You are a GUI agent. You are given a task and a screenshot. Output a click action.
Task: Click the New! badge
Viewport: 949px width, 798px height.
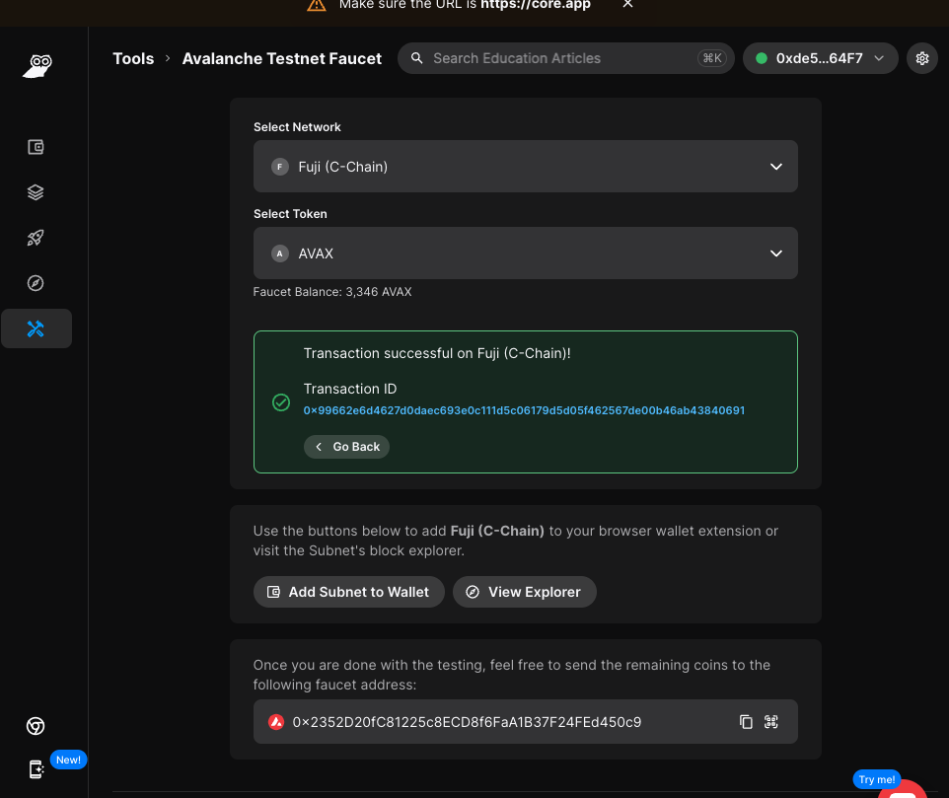coord(68,760)
